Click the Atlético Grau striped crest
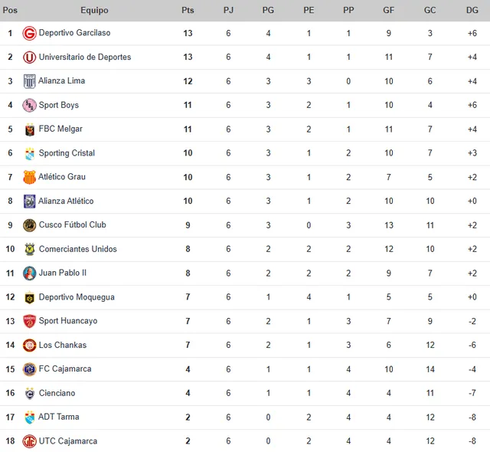 click(x=29, y=177)
